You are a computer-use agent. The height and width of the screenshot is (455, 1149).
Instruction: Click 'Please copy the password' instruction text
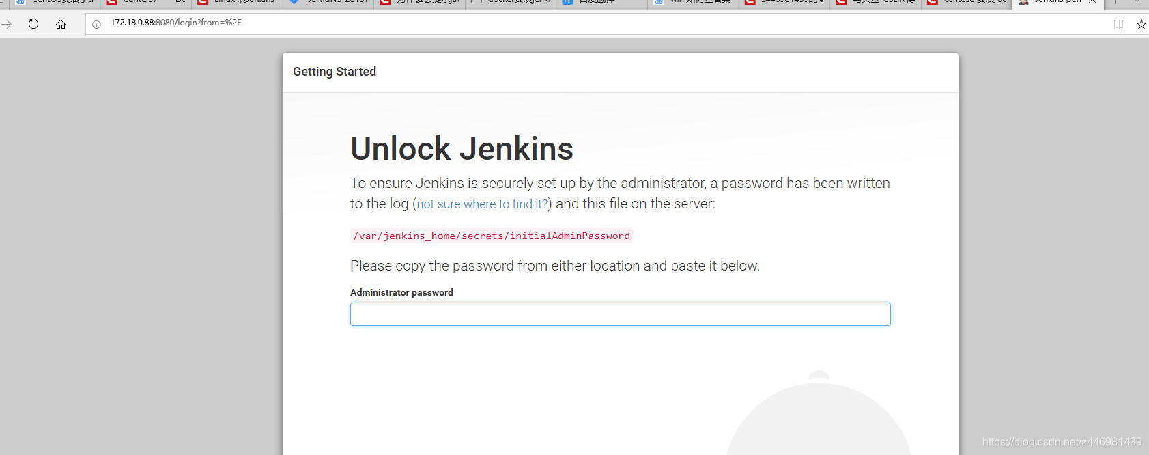pos(555,266)
